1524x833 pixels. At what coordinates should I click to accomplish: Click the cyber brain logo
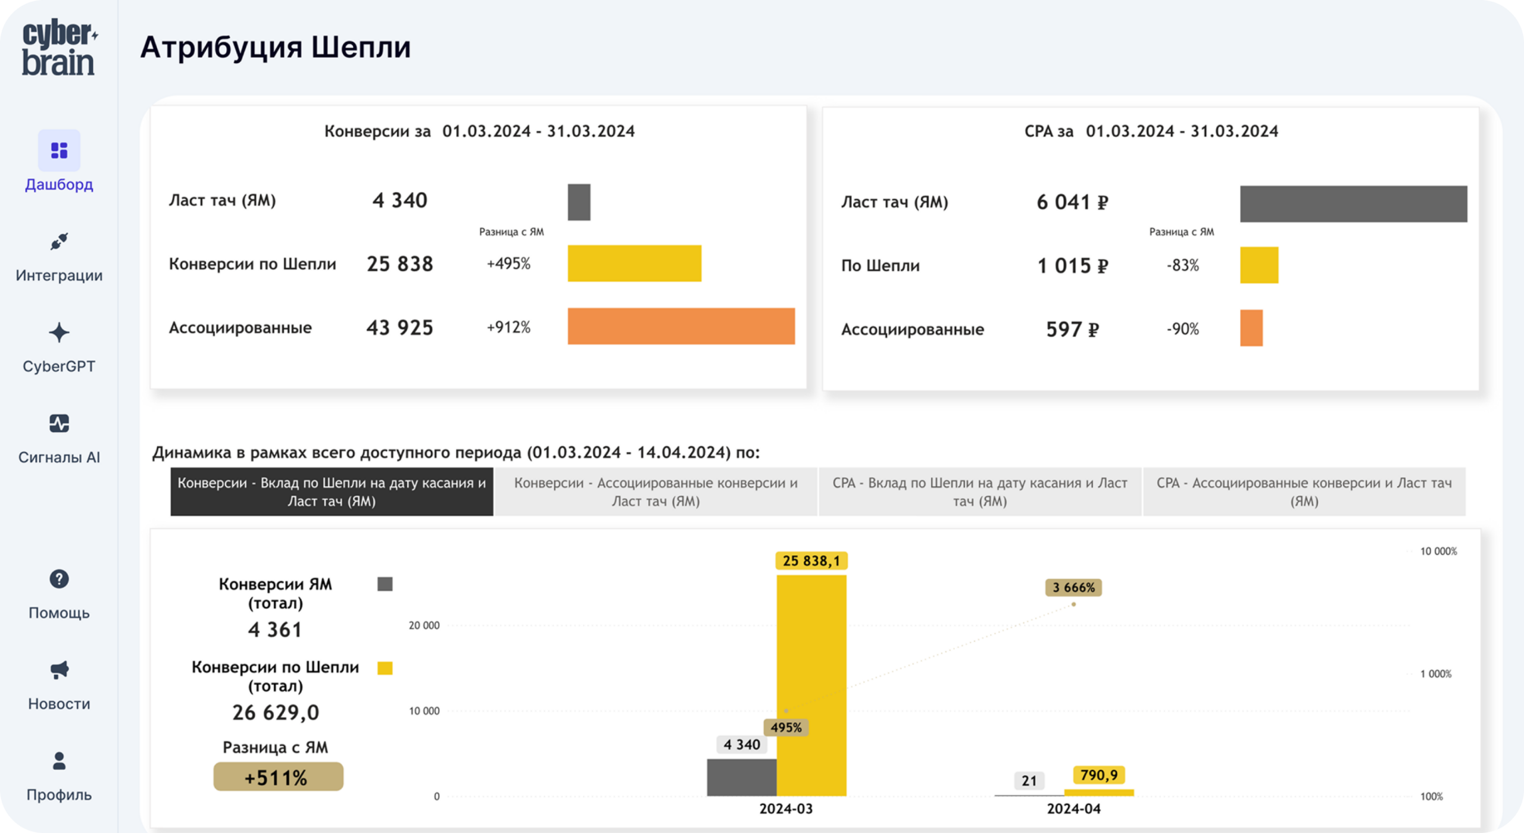60,48
